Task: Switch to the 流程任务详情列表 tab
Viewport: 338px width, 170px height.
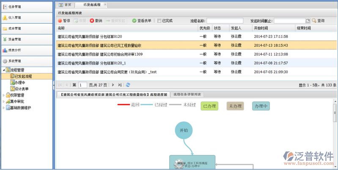Action: [187, 94]
